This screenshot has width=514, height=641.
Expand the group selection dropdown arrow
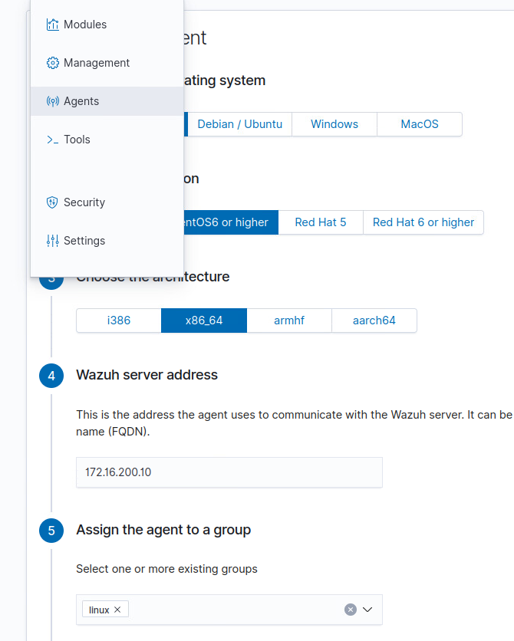click(367, 610)
